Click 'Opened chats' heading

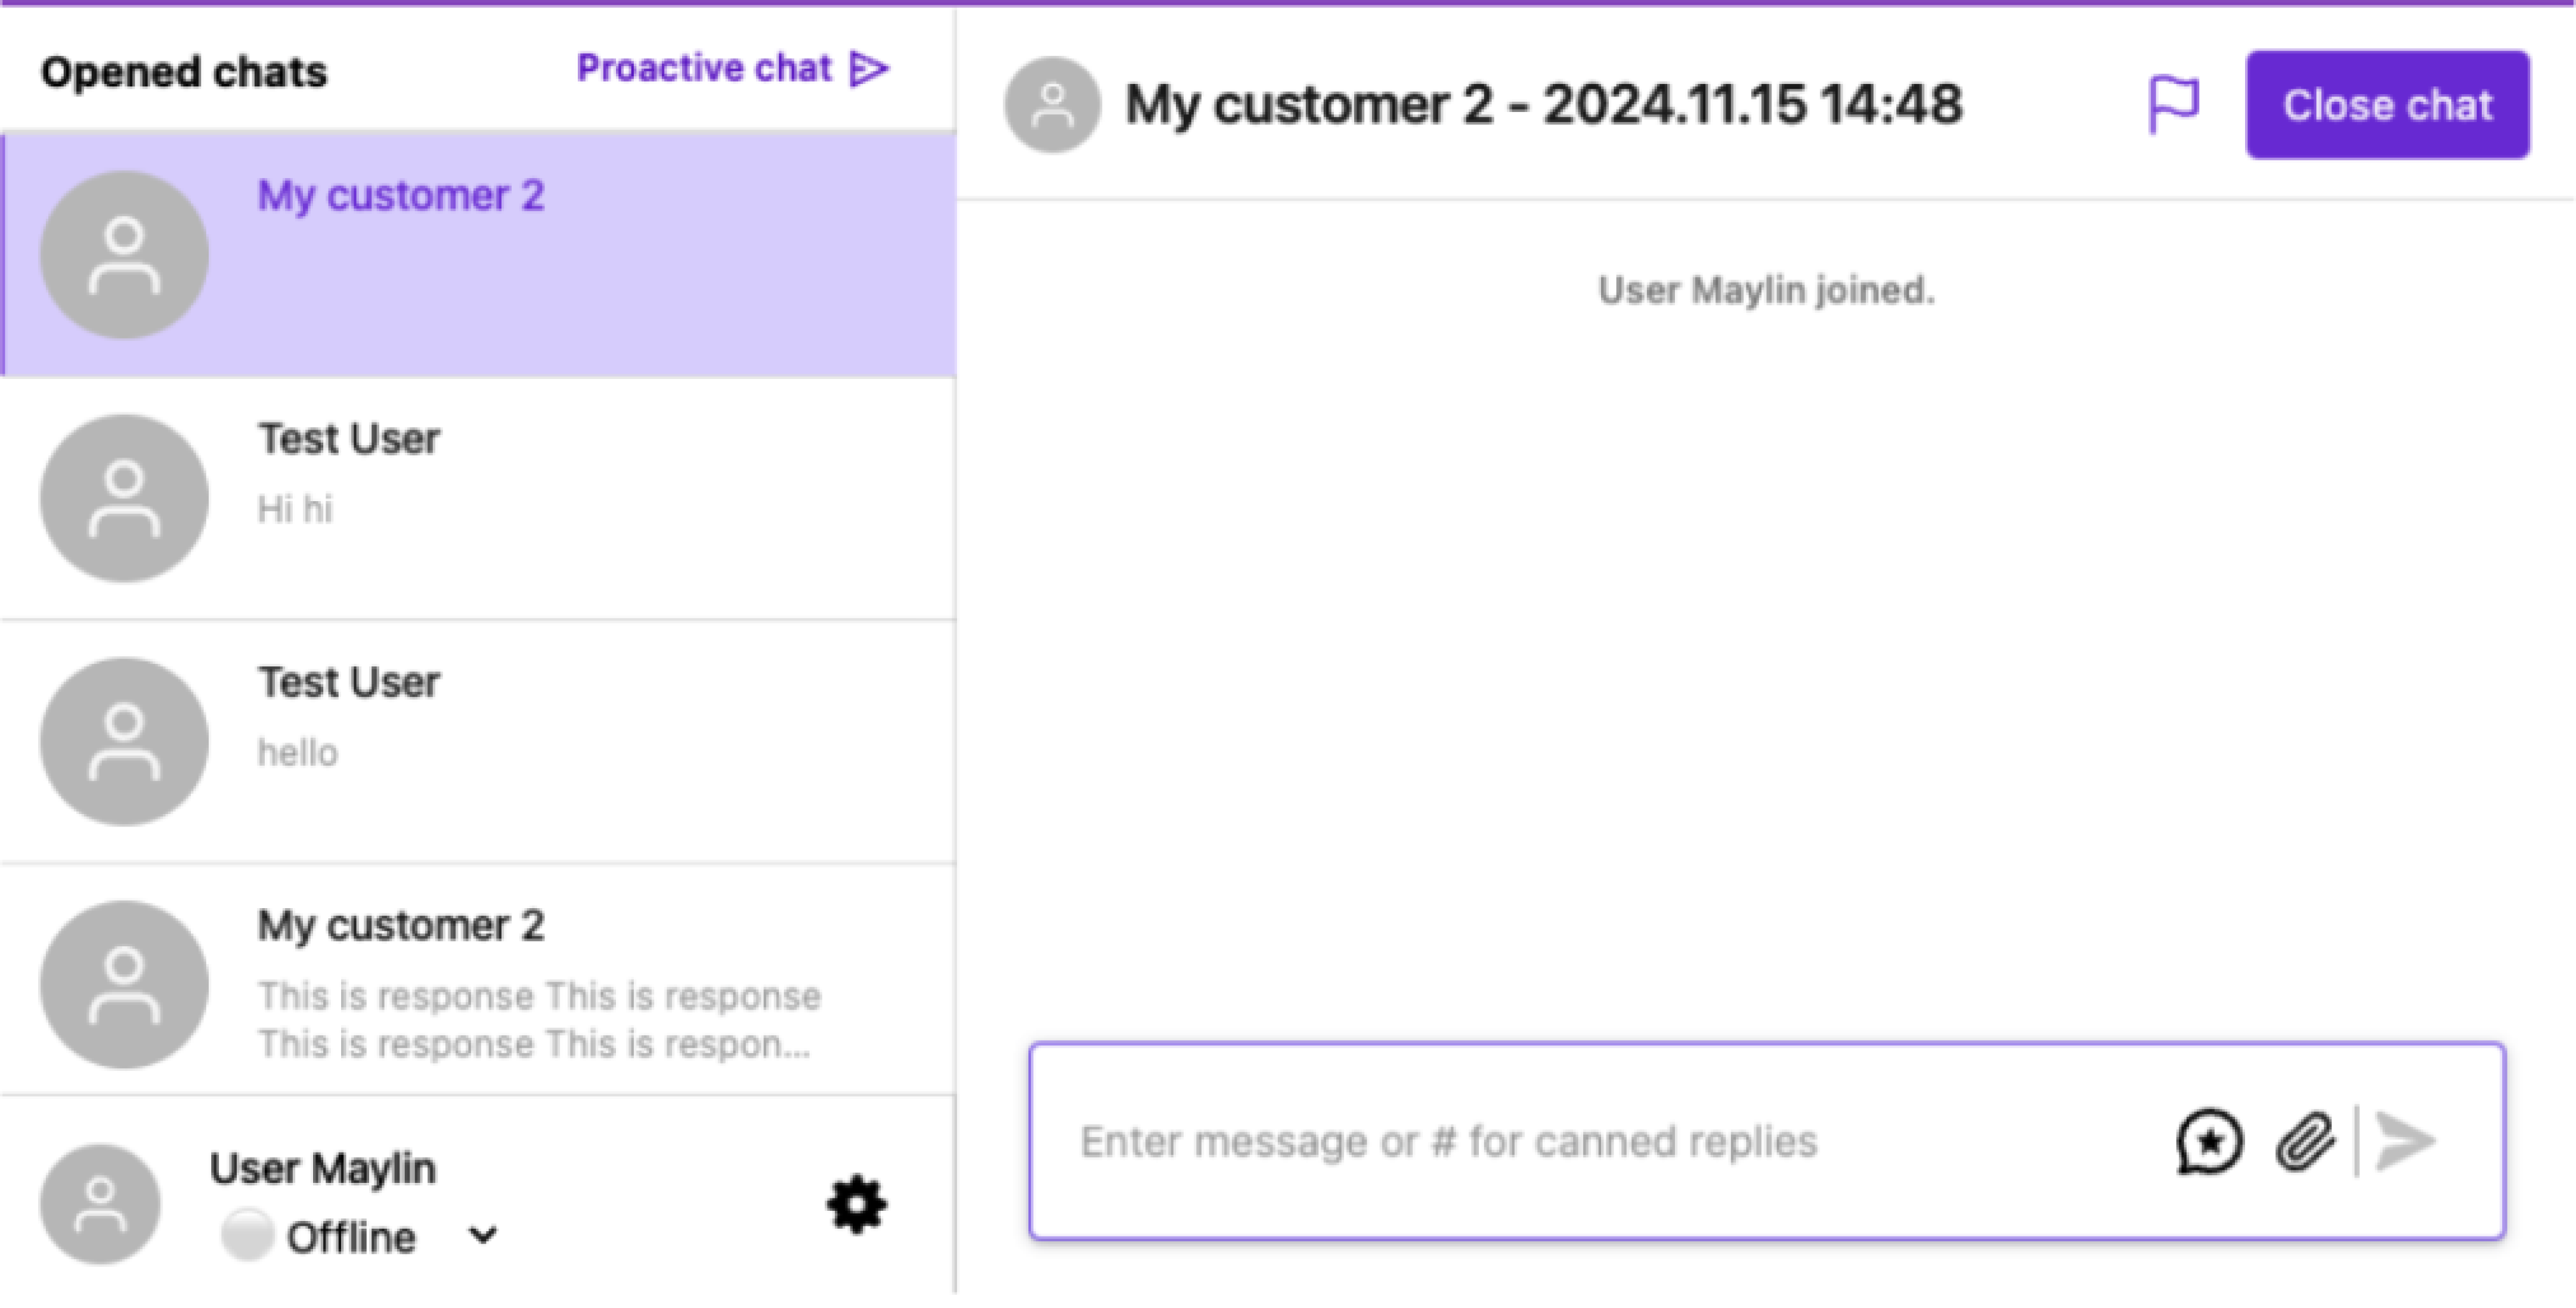coord(184,72)
